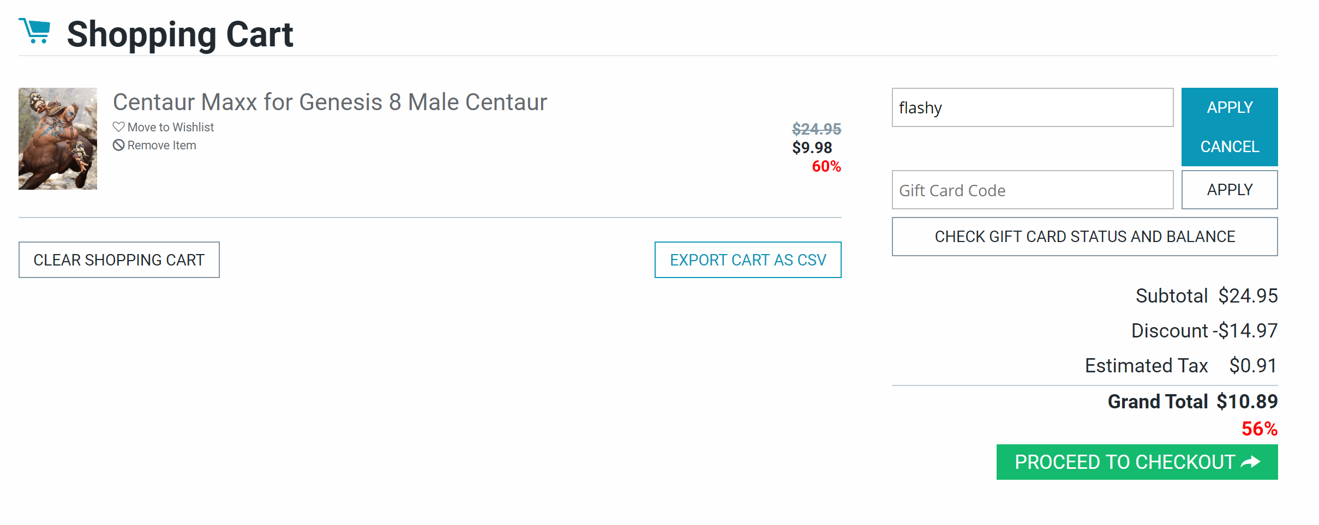This screenshot has height=525, width=1319.
Task: Check gift card status and balance
Action: [x=1084, y=237]
